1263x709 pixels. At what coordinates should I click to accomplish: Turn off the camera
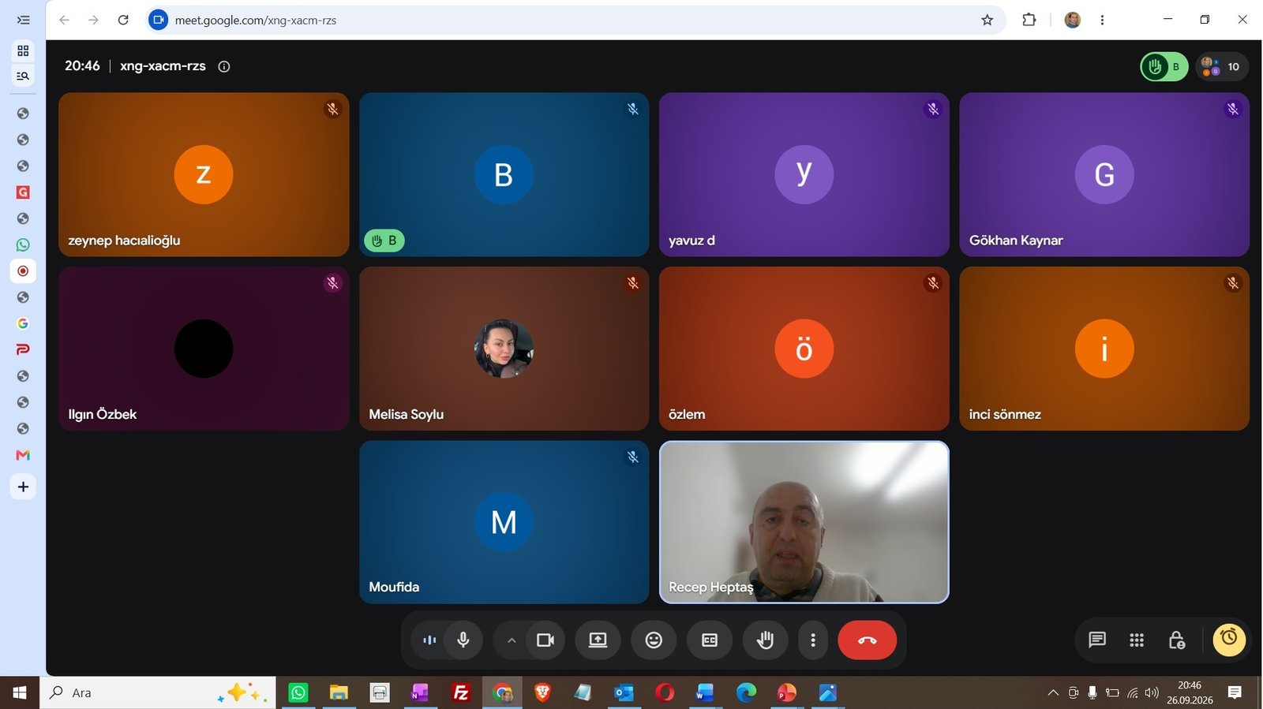tap(545, 640)
